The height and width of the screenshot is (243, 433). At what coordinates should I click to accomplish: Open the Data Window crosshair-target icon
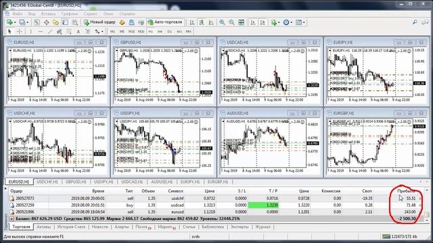tap(47, 22)
